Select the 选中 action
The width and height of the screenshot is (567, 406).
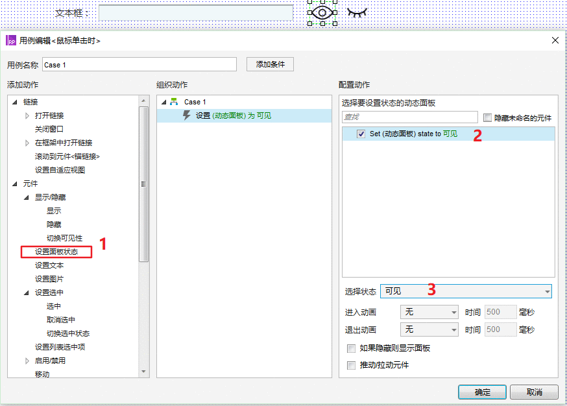click(53, 306)
